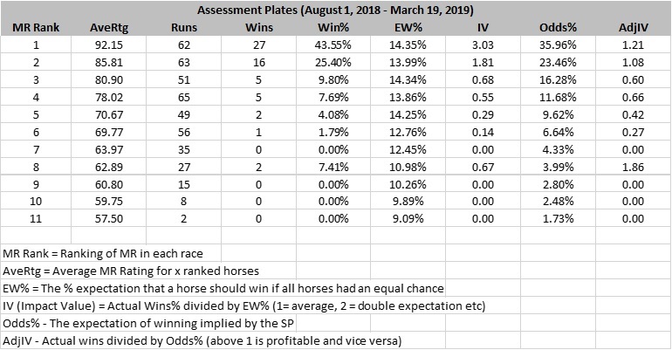Click the AveRtg value 92.15
This screenshot has width=672, height=350.
click(109, 45)
